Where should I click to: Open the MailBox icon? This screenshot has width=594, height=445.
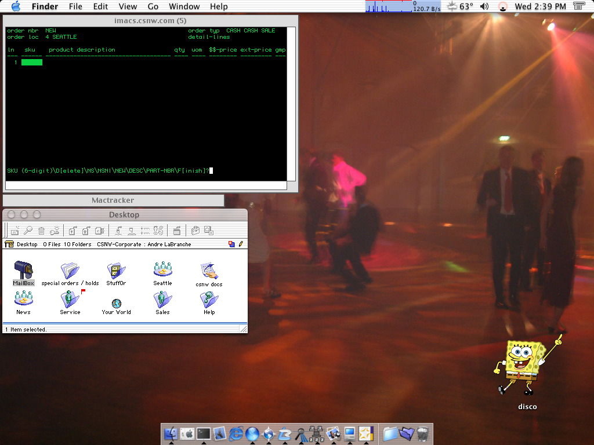click(x=24, y=271)
